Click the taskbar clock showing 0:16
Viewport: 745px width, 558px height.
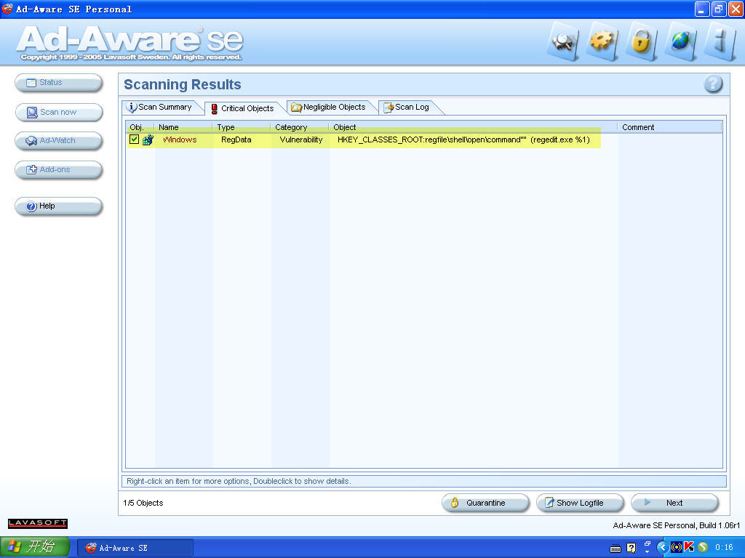(724, 548)
